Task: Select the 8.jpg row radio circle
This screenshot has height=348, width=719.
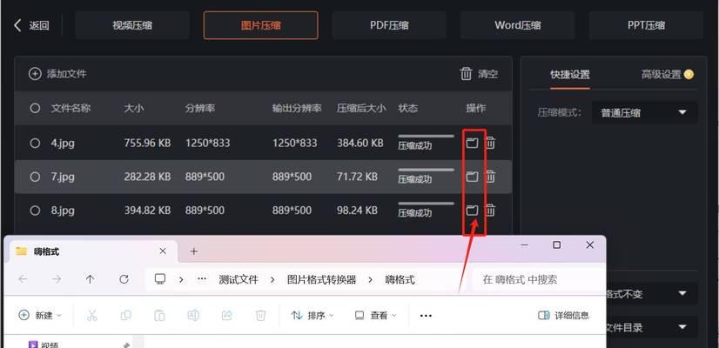Action: pos(35,211)
